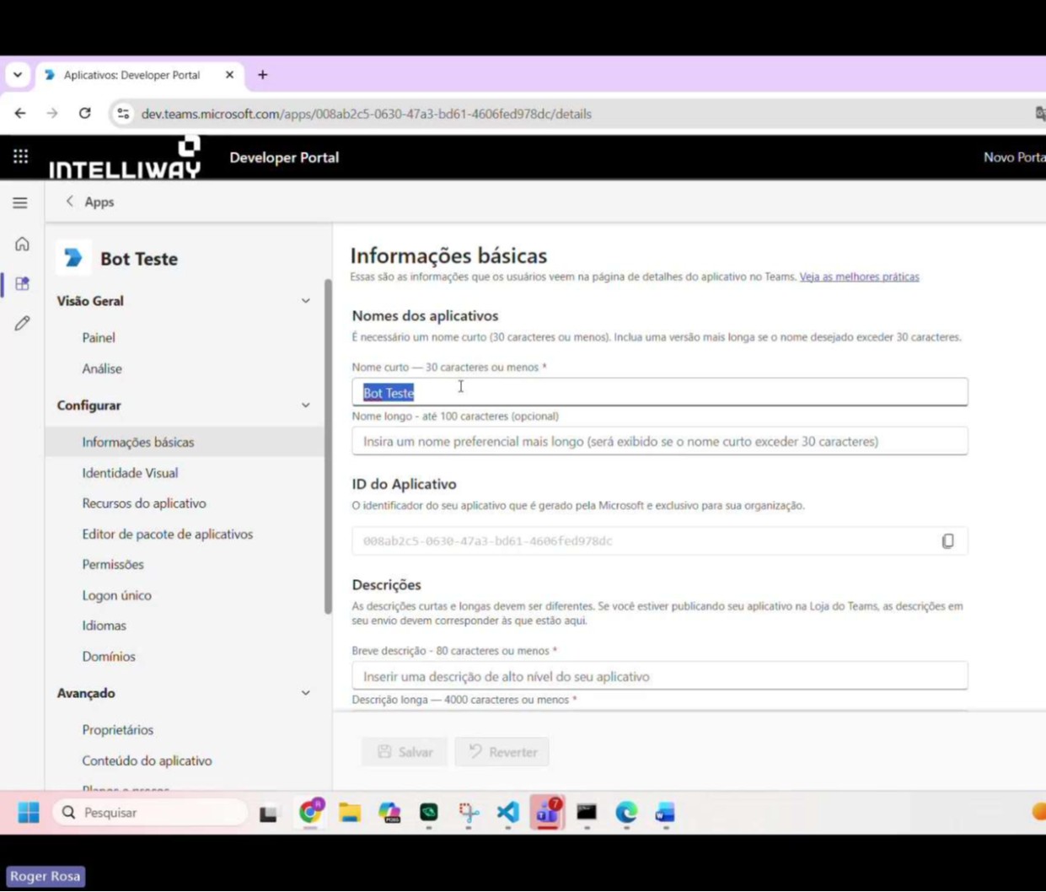Click the App ID read-only field
Screen dimensions: 1046x892
[x=660, y=541]
